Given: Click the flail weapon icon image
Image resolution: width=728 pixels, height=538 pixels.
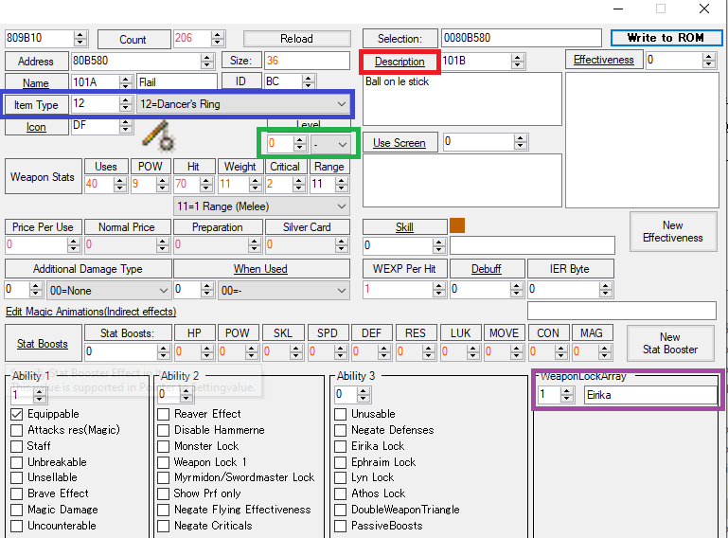Looking at the screenshot, I should tap(154, 136).
